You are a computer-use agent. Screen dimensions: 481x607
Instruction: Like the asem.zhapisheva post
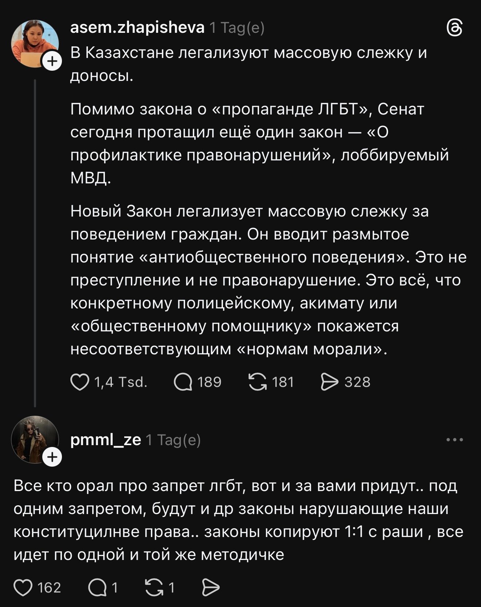(80, 382)
